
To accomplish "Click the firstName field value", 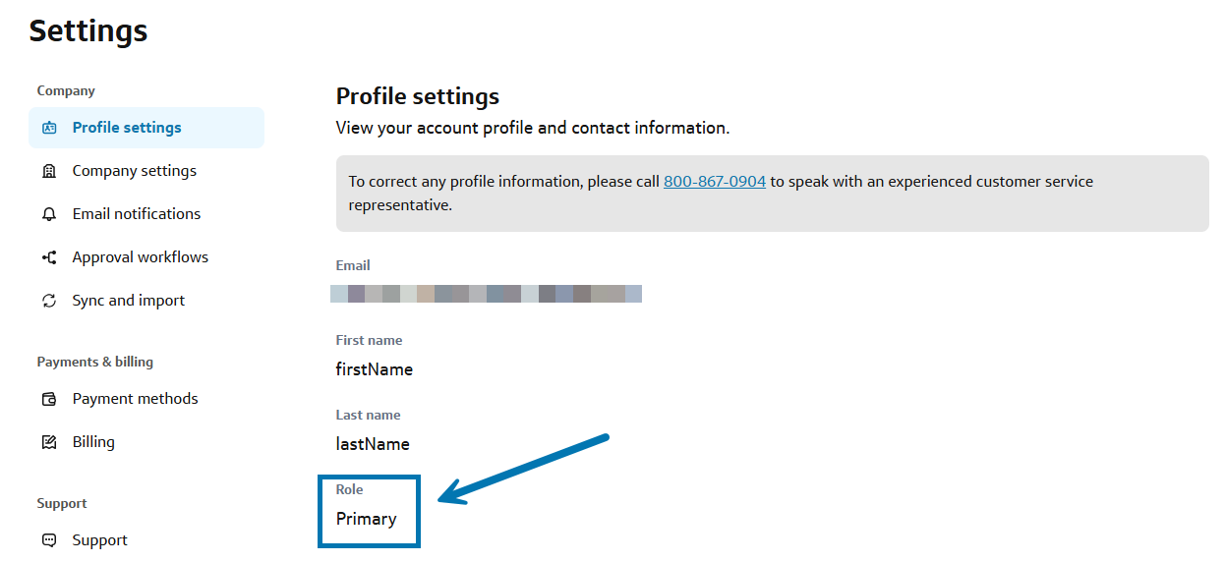I will click(x=375, y=369).
